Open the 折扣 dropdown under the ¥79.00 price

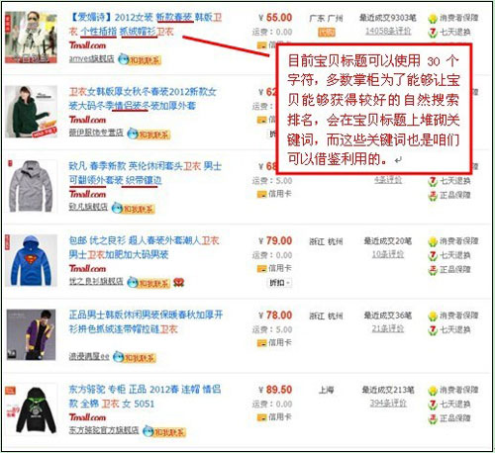(x=279, y=283)
